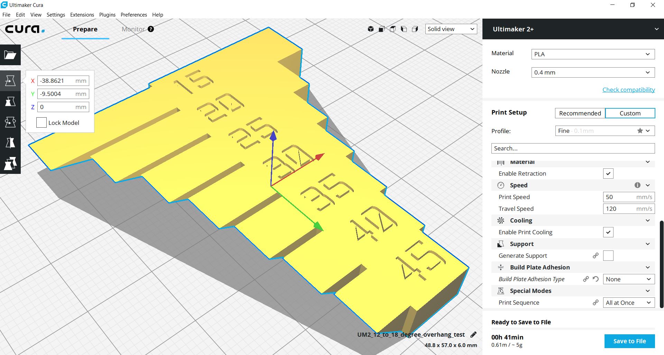Click the Support section icon
The image size is (664, 355).
[x=501, y=244]
